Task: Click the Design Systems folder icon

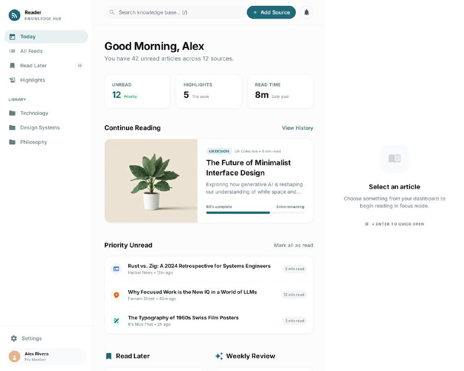Action: (12, 128)
